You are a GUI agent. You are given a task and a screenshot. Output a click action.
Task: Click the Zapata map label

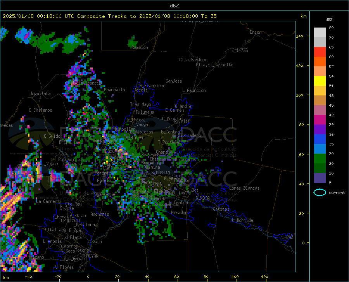coord(95,242)
